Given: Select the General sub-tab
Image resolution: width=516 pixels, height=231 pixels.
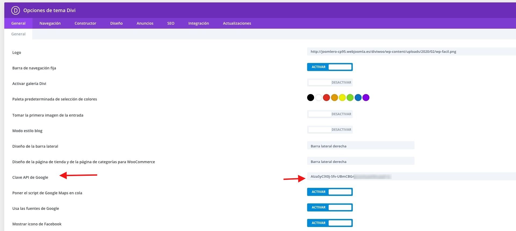Looking at the screenshot, I should pos(18,34).
